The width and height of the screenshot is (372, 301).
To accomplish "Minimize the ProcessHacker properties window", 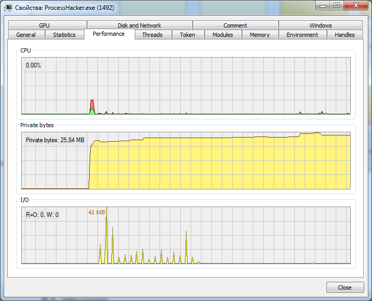I will tap(323, 6).
